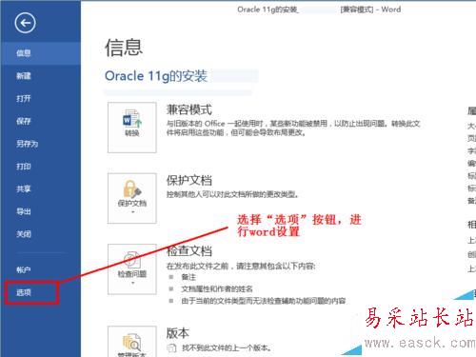Click the Oracle 11g的安装 document title
The image size is (476, 357).
point(156,76)
